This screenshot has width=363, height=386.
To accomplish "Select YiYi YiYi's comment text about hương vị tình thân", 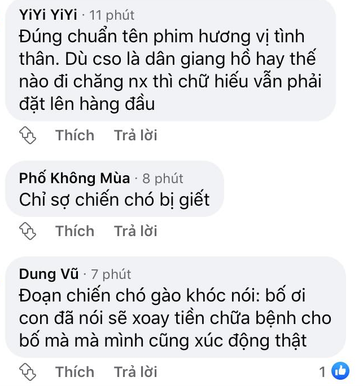I will coord(170,70).
